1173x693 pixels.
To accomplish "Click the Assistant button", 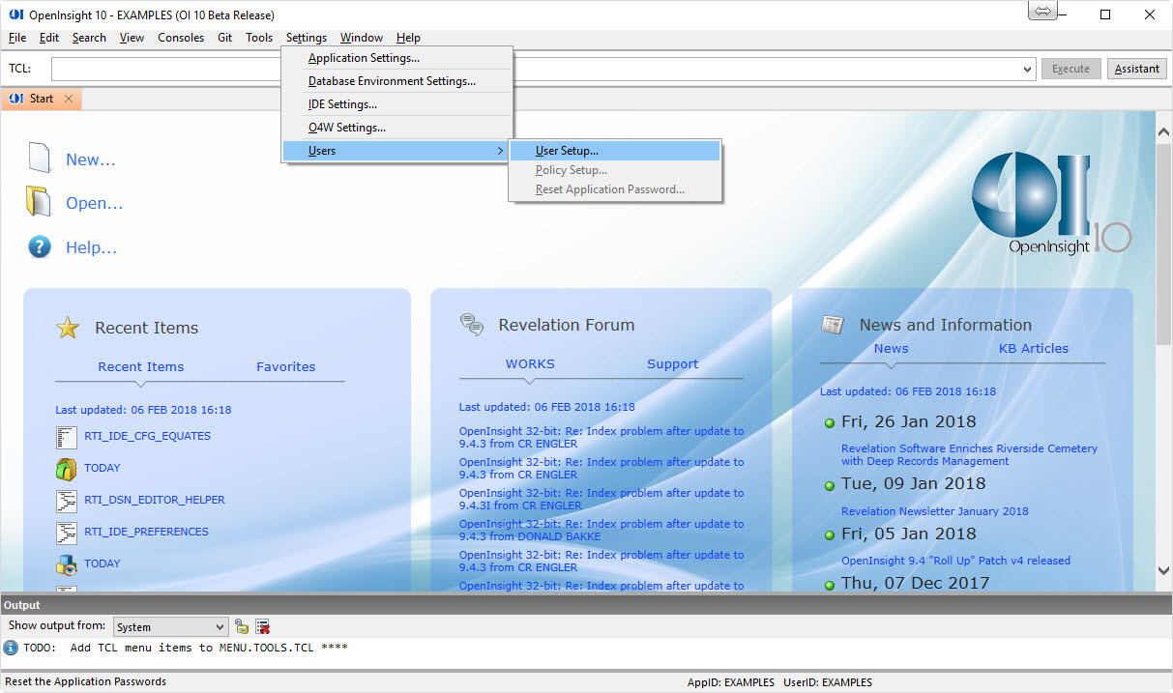I will 1137,69.
